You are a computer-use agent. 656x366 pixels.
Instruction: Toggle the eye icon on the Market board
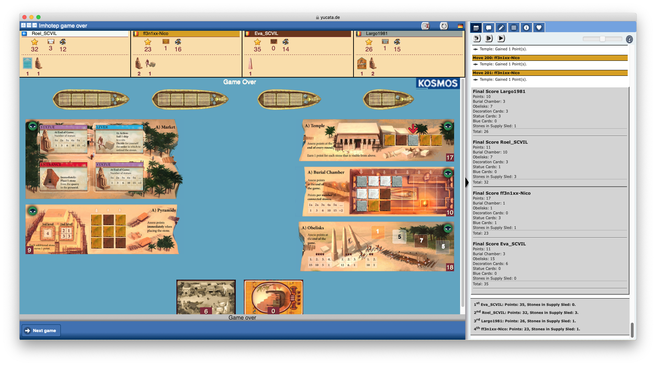pos(32,126)
